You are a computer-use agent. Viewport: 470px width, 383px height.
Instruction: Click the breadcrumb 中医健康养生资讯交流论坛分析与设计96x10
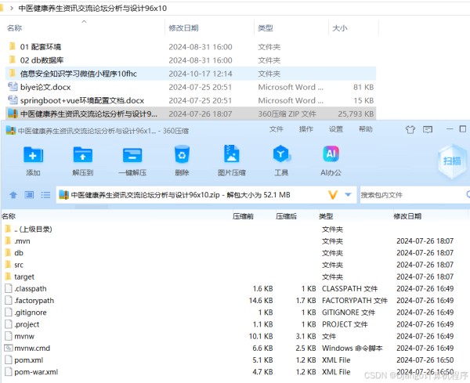92,8
